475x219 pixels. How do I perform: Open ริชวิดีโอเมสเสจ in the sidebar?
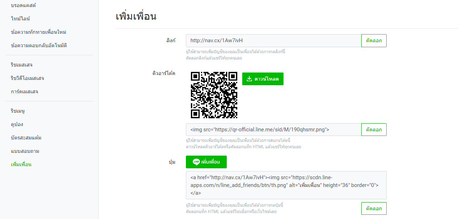[x=27, y=78]
